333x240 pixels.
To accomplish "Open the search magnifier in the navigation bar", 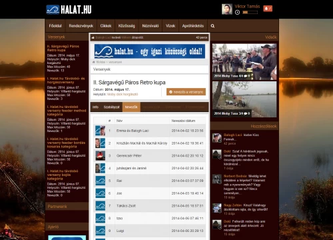I will click(x=212, y=26).
